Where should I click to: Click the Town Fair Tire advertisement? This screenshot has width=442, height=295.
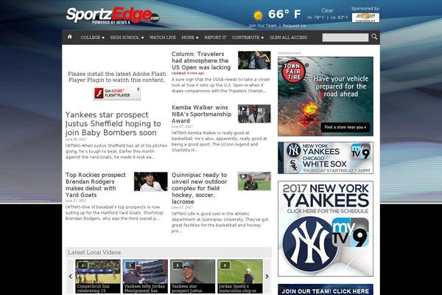point(326,97)
